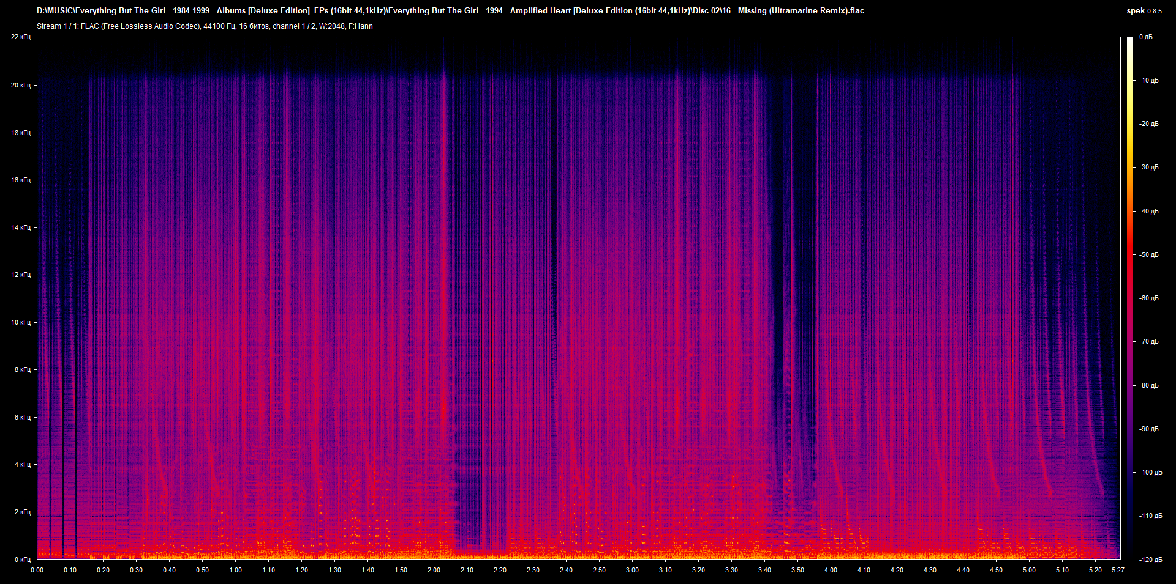Click the 4:40 time axis label
The width and height of the screenshot is (1176, 584).
(x=963, y=571)
